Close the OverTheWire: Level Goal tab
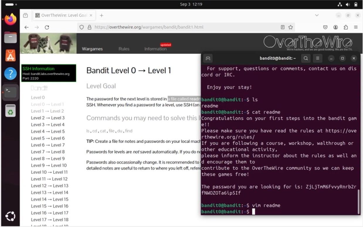This screenshot has height=227, width=363. pos(91,15)
